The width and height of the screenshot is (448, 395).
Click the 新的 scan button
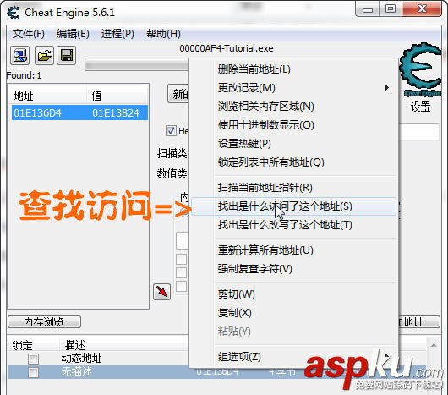click(178, 94)
